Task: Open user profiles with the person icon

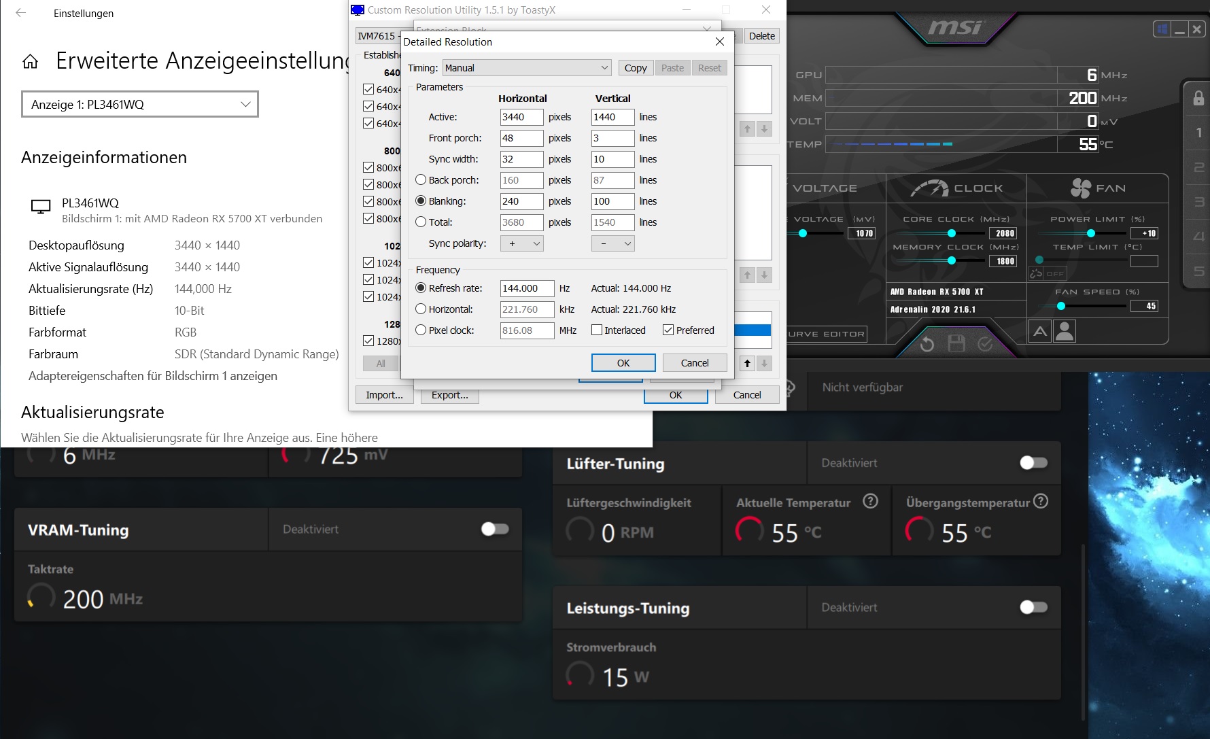Action: coord(1065,331)
